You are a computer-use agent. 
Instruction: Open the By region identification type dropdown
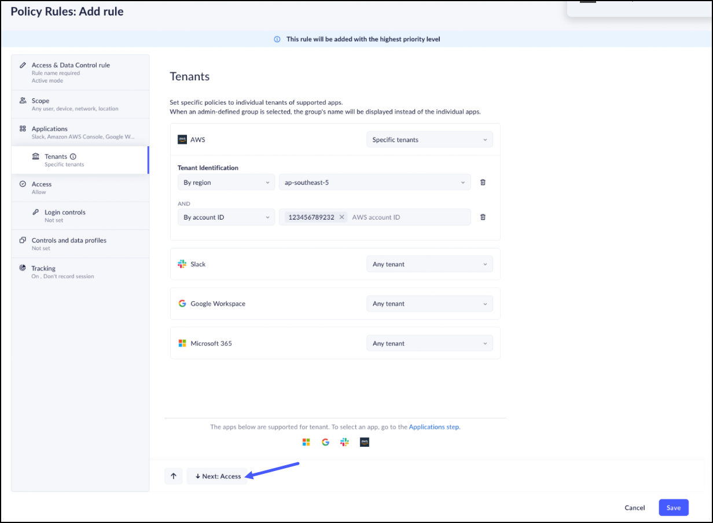[x=226, y=183]
